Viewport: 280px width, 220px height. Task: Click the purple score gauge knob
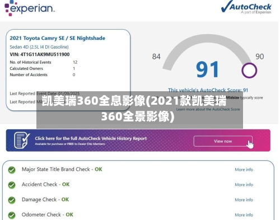point(249,71)
